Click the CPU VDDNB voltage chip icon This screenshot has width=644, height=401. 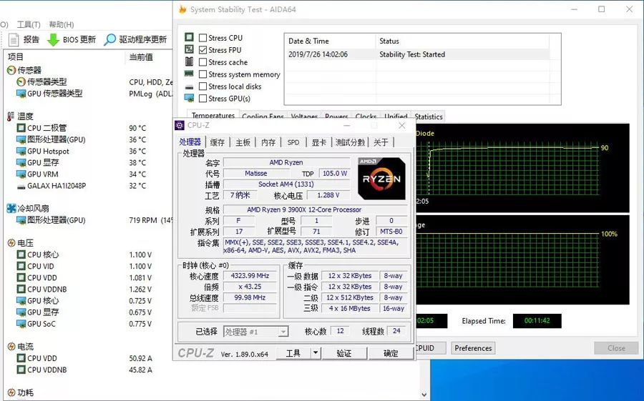pyautogui.click(x=21, y=289)
